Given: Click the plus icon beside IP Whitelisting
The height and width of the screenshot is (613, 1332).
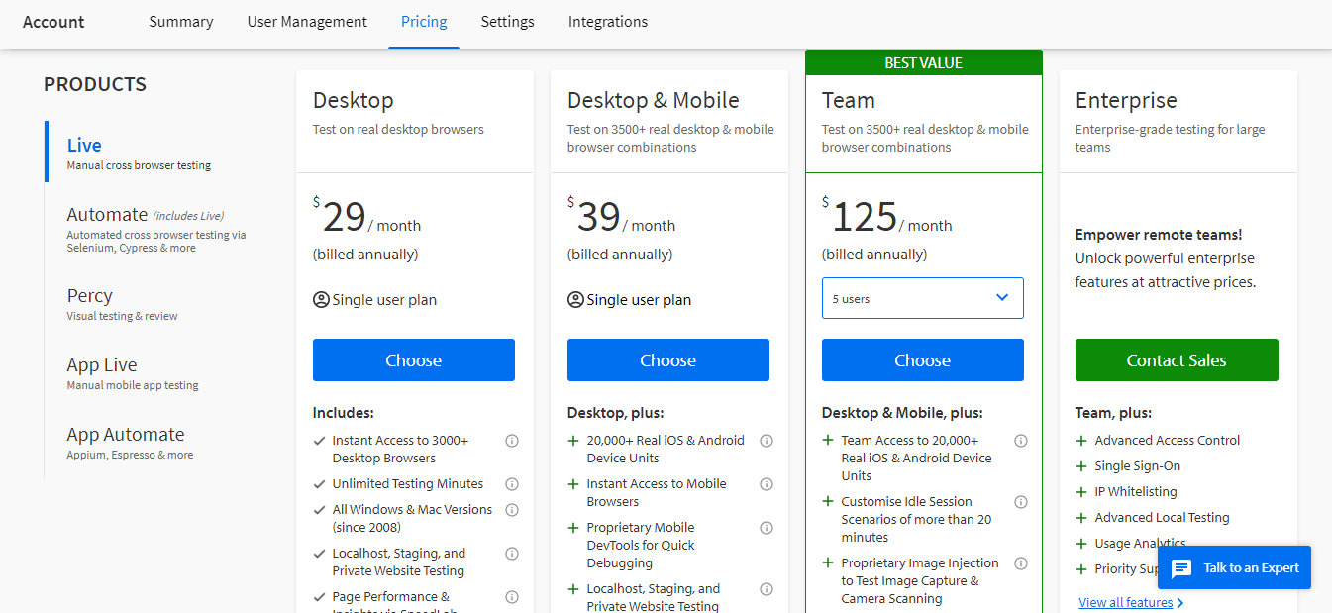Looking at the screenshot, I should (1081, 492).
